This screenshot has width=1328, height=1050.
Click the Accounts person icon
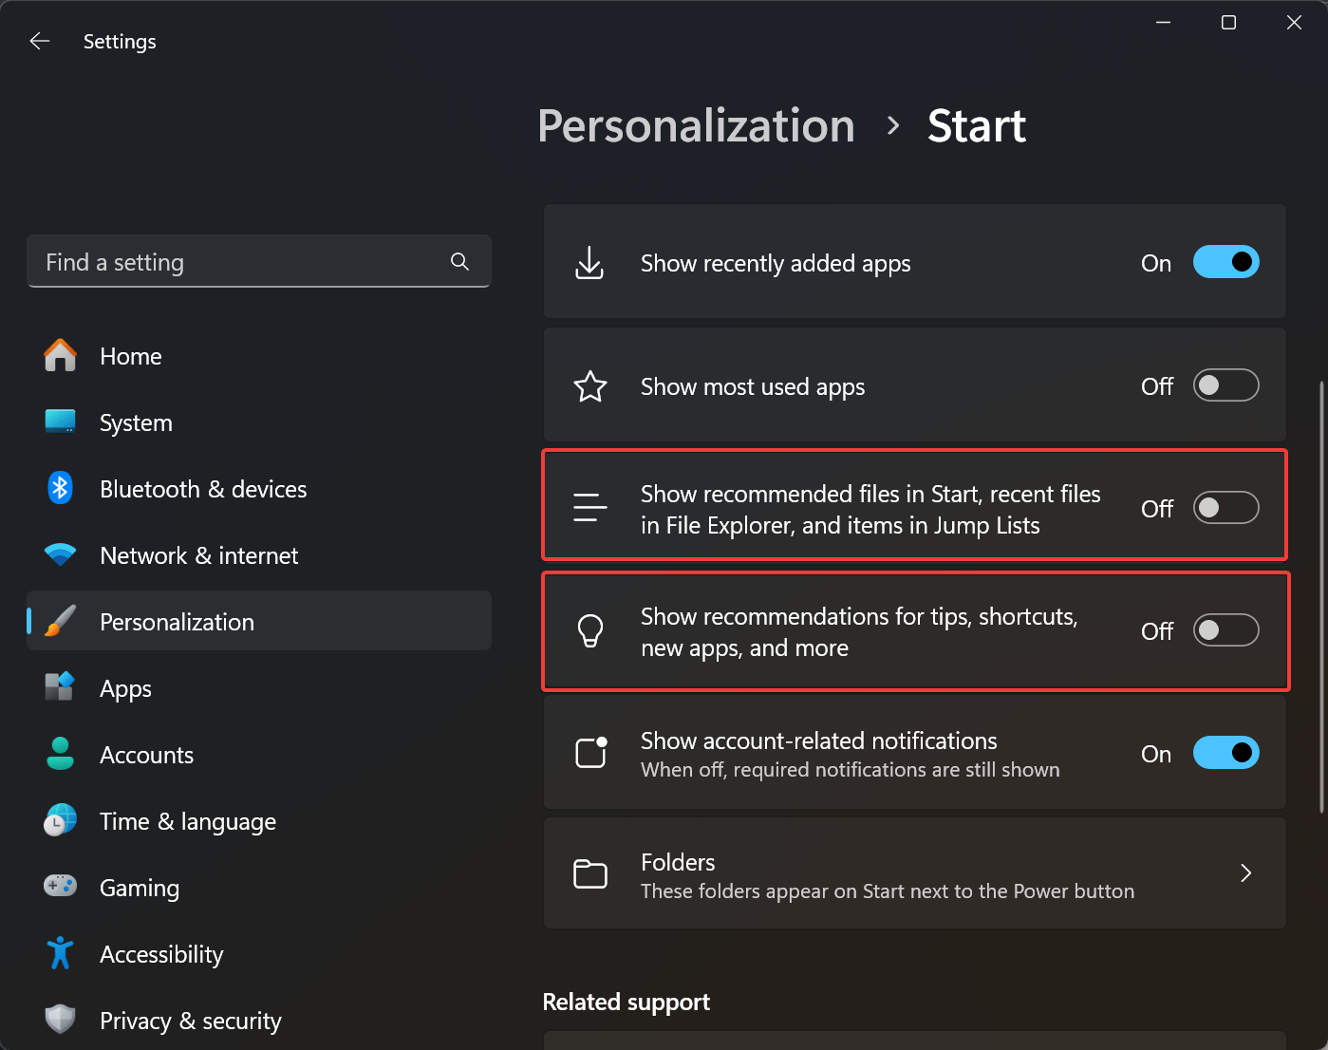coord(61,754)
